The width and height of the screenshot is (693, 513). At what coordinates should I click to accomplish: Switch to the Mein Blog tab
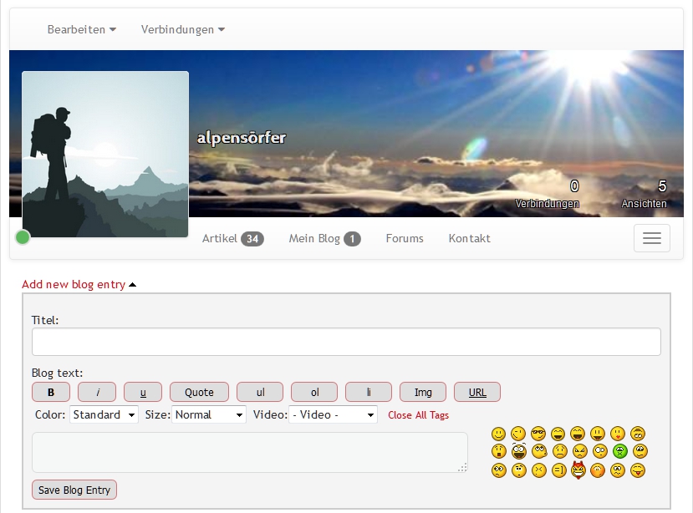click(324, 239)
